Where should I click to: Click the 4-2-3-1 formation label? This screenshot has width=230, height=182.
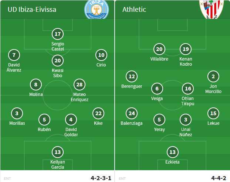(x=101, y=178)
